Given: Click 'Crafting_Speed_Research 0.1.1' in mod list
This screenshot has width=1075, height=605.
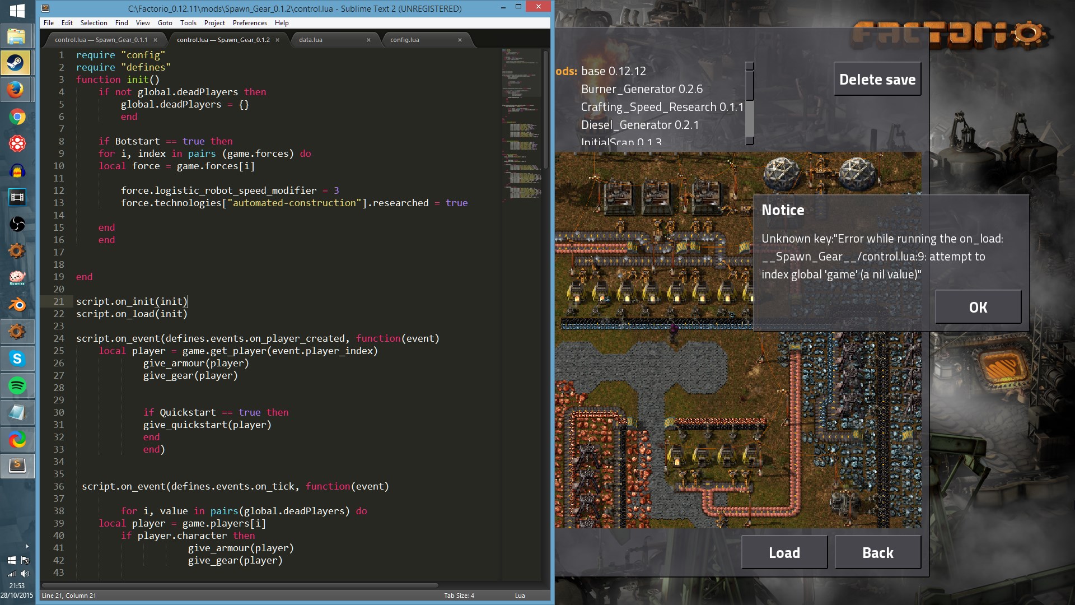Looking at the screenshot, I should pos(662,107).
